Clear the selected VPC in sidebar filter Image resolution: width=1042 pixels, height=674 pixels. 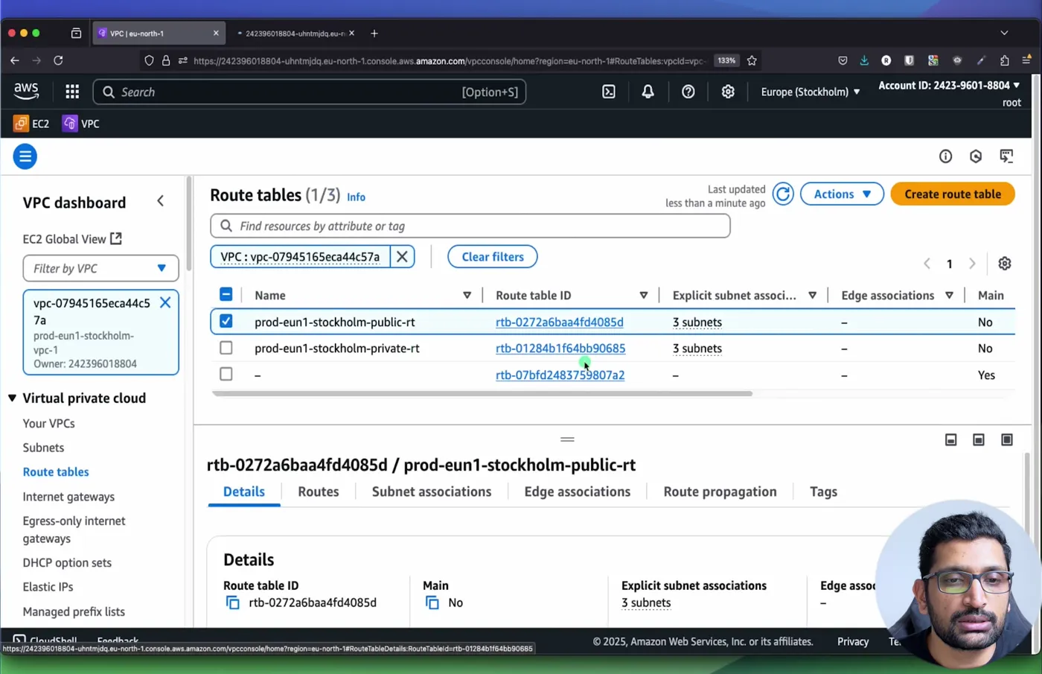click(x=165, y=302)
